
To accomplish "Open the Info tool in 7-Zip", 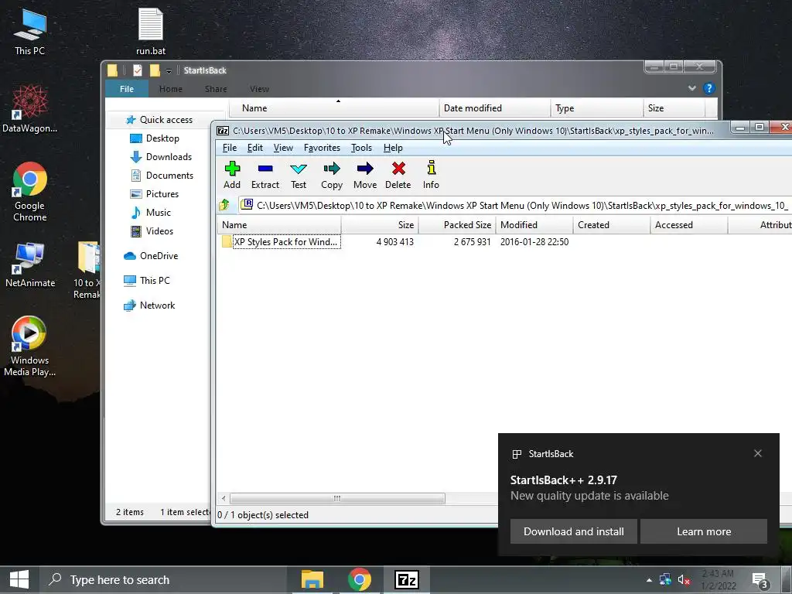I will pyautogui.click(x=431, y=175).
